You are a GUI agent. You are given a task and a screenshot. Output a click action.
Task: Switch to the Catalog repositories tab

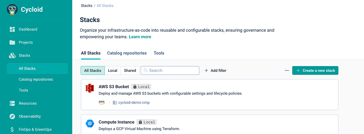[x=127, y=53]
